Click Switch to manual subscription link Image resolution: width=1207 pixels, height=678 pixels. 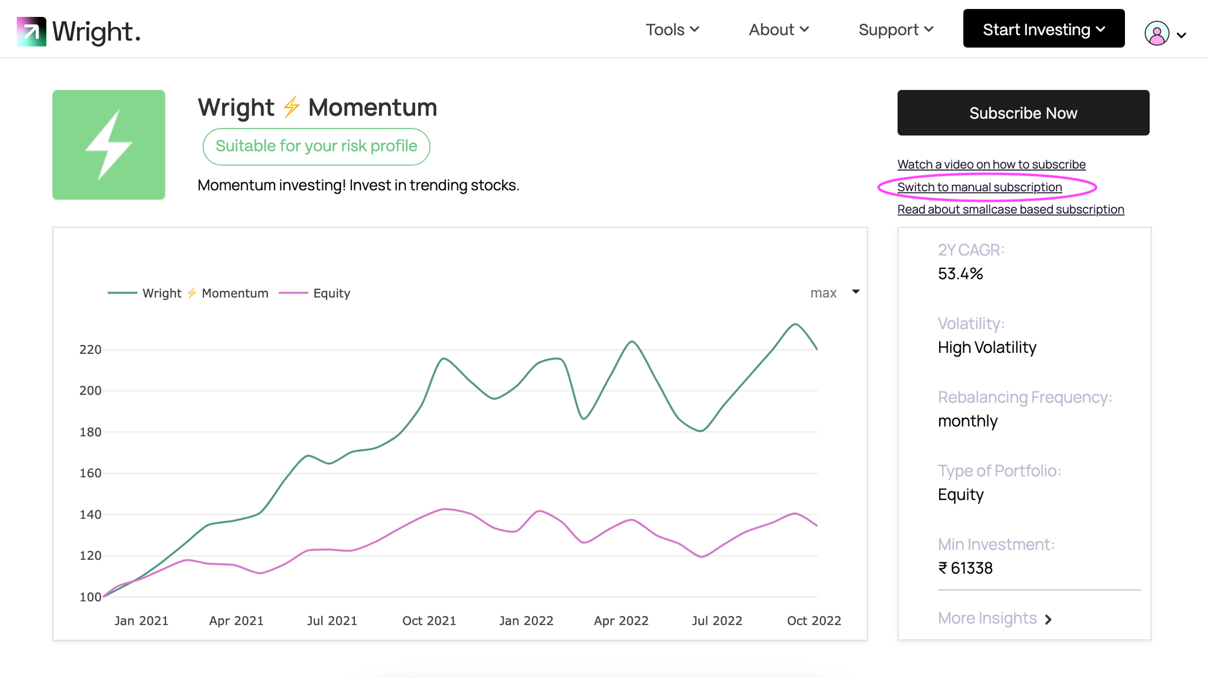pos(979,187)
